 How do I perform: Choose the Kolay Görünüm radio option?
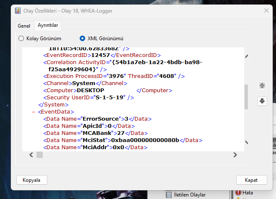click(40, 39)
